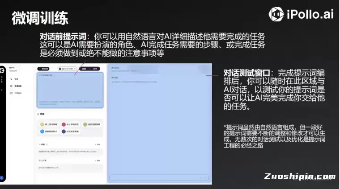
Task: Click the blue circle icon at sidebar bottom
Action: tap(2, 177)
